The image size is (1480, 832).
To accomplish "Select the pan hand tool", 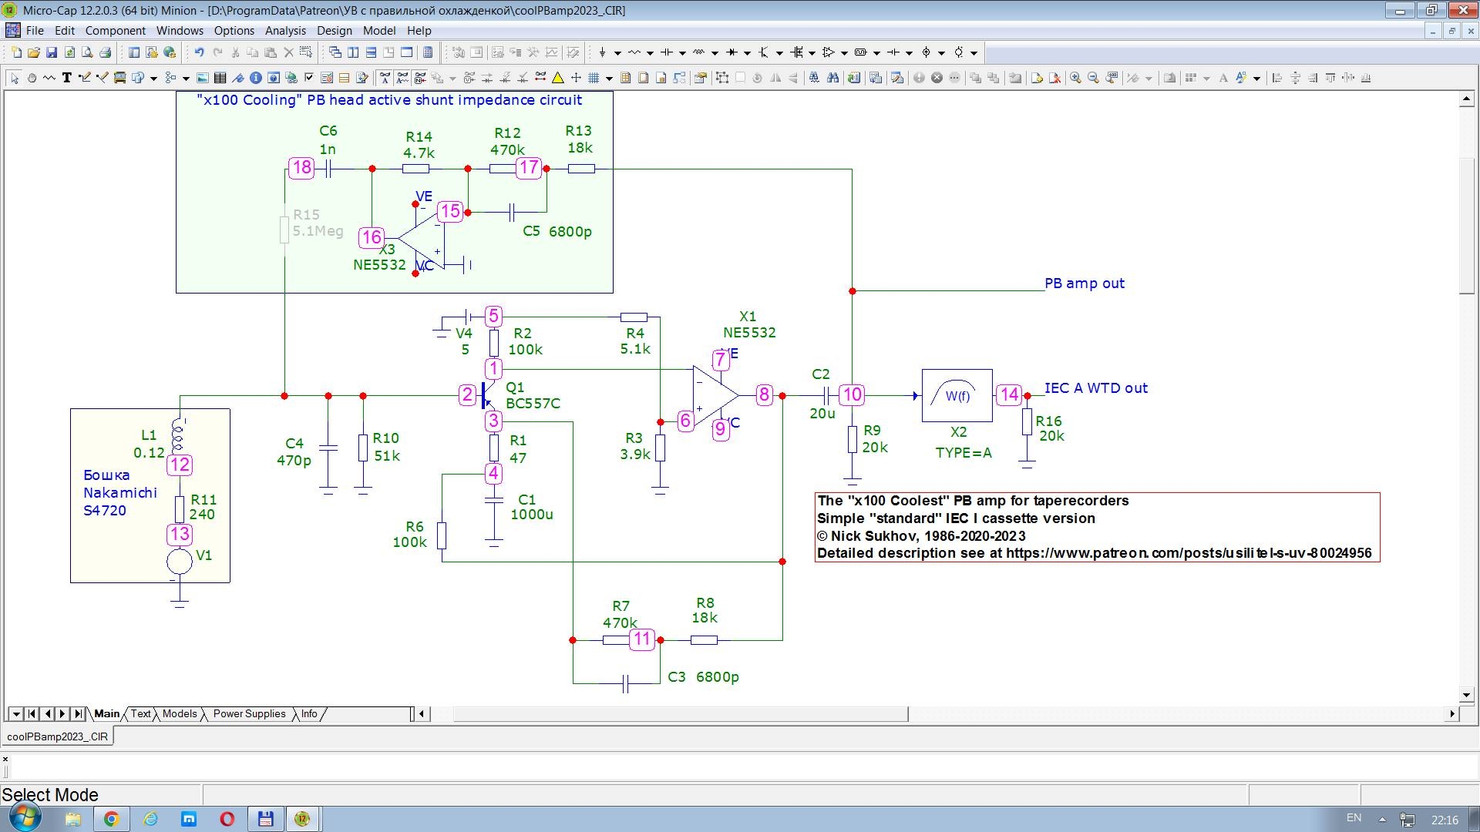I will (x=32, y=78).
